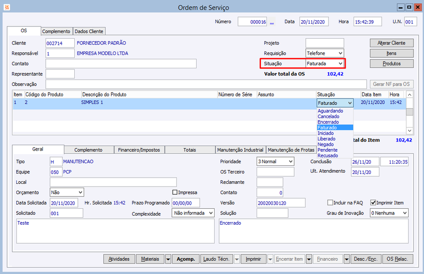
Task: Open the arrow menu beside Laudo Técn.
Action: pos(236,259)
